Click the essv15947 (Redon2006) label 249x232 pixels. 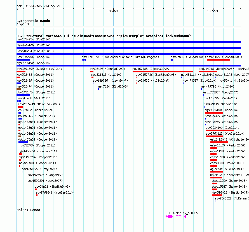[229, 187]
